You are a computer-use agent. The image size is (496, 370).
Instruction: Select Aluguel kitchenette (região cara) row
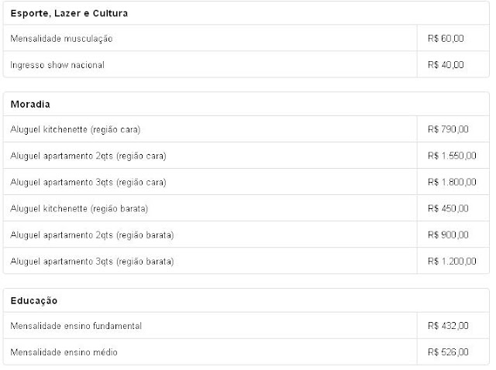[246, 129]
